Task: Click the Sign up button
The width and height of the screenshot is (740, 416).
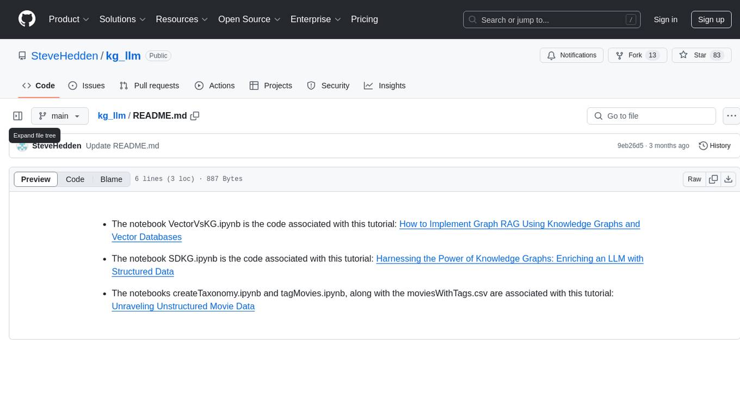Action: [711, 20]
